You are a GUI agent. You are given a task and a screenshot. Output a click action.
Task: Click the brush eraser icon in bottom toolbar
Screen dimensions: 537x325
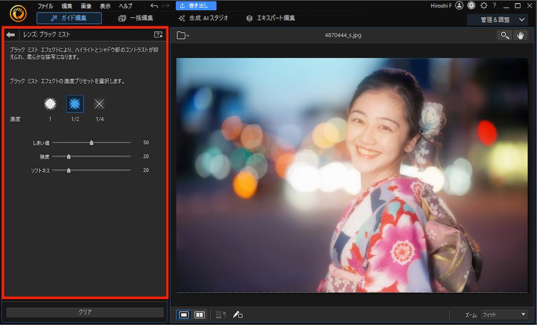(x=238, y=315)
